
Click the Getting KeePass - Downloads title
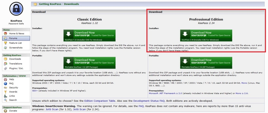(x=59, y=4)
